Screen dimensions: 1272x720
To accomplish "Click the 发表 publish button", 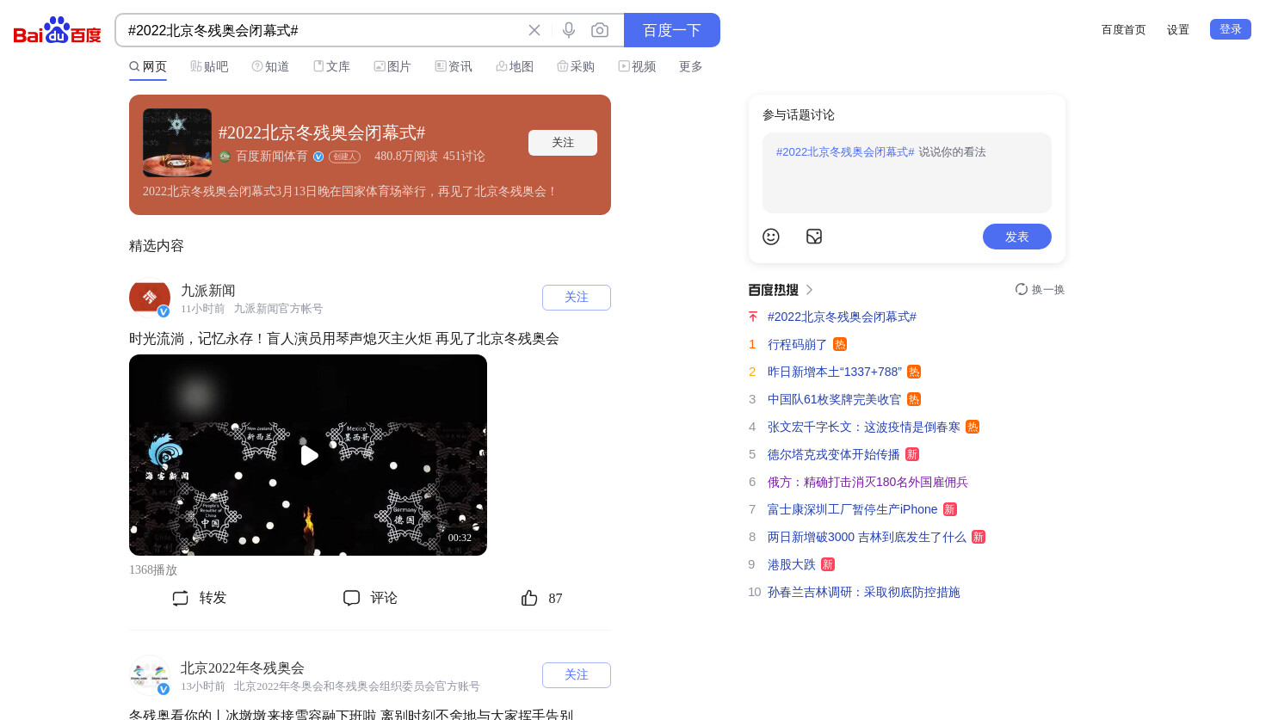I will [1017, 237].
